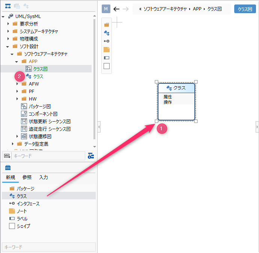Expand the HW folder
This screenshot has width=259, height=253.
click(17, 99)
